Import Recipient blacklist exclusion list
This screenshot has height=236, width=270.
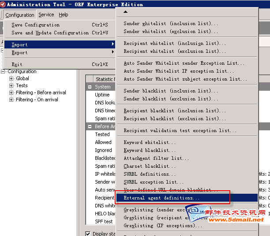[187, 118]
